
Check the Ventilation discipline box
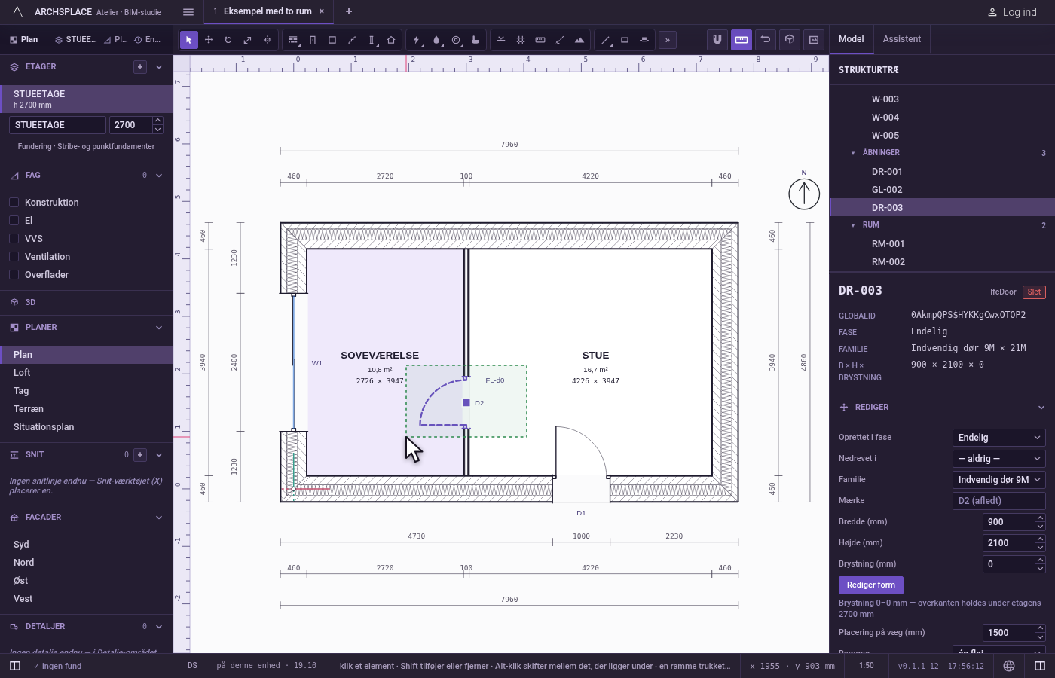[14, 257]
